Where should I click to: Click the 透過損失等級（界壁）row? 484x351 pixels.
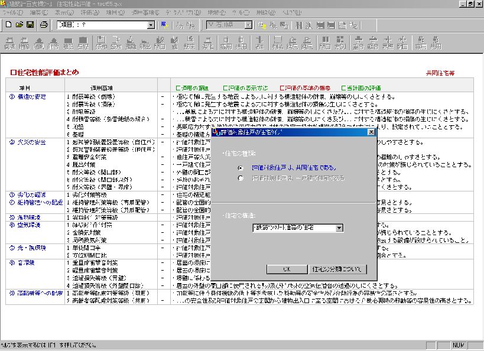click(x=96, y=278)
